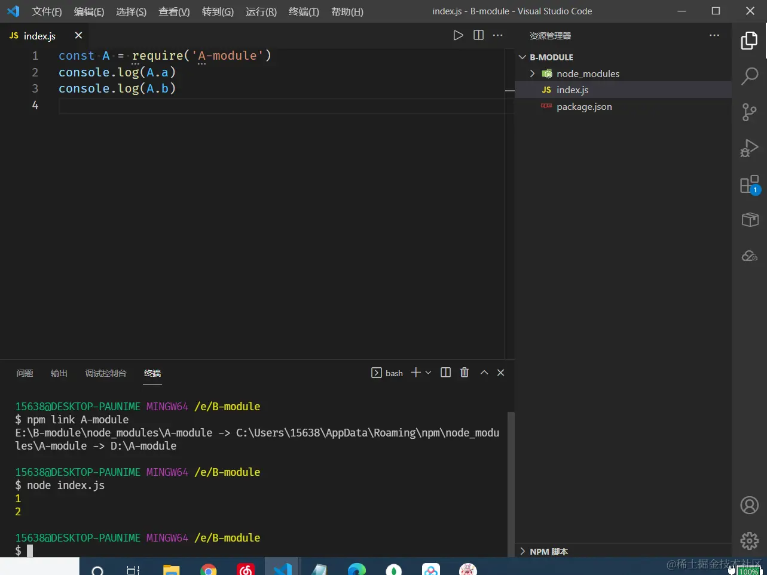Click the node_modules folder icon
The image size is (767, 575).
[x=546, y=73]
